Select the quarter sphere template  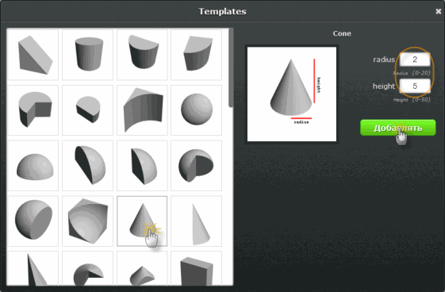[142, 165]
